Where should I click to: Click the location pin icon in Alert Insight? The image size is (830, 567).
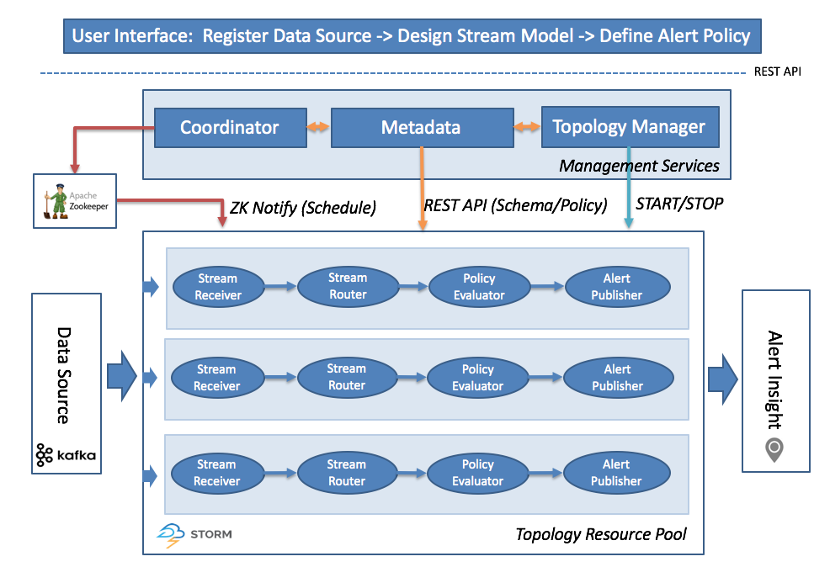point(774,450)
